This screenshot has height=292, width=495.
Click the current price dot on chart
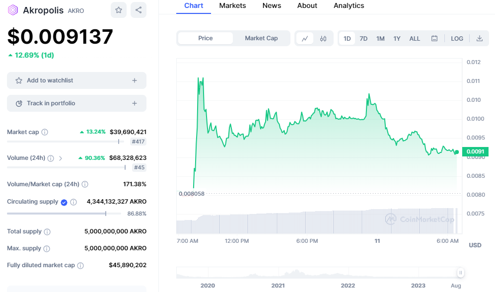(x=457, y=152)
